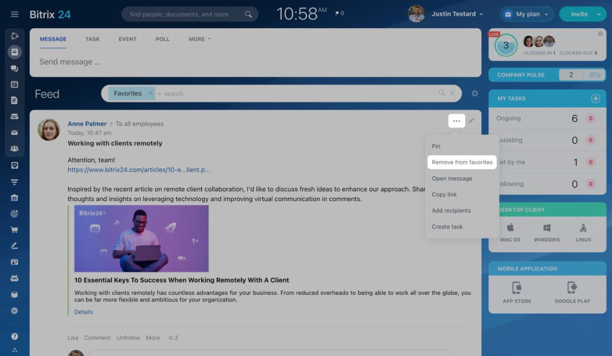Screen dimensions: 612x356
Task: Open the Calendar icon in sidebar
Action: tap(14, 84)
